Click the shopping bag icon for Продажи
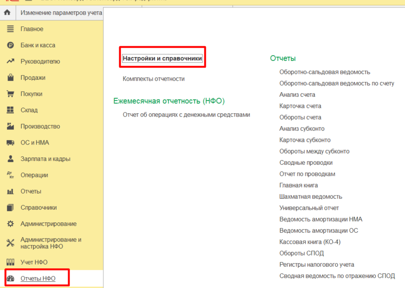Image resolution: width=405 pixels, height=288 pixels. [x=10, y=78]
